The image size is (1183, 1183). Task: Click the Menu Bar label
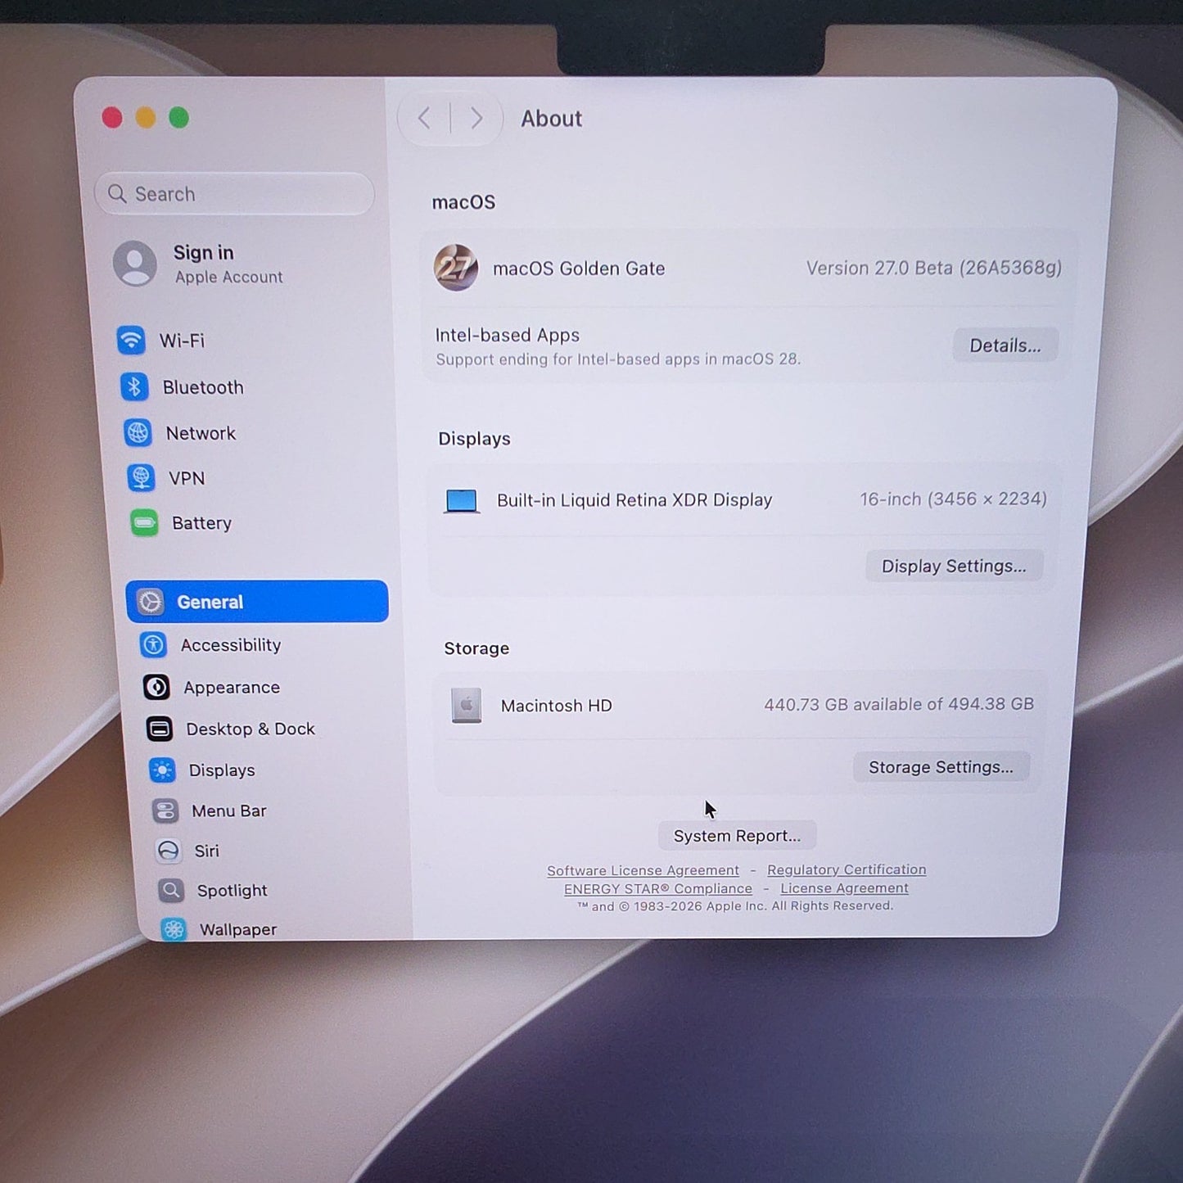point(229,810)
